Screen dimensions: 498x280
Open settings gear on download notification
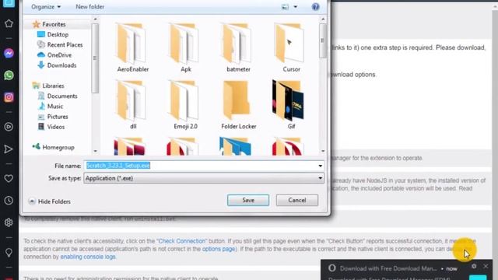pos(474,266)
